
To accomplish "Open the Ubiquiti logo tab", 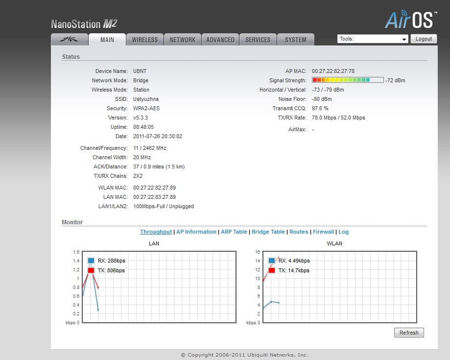I will [x=70, y=40].
